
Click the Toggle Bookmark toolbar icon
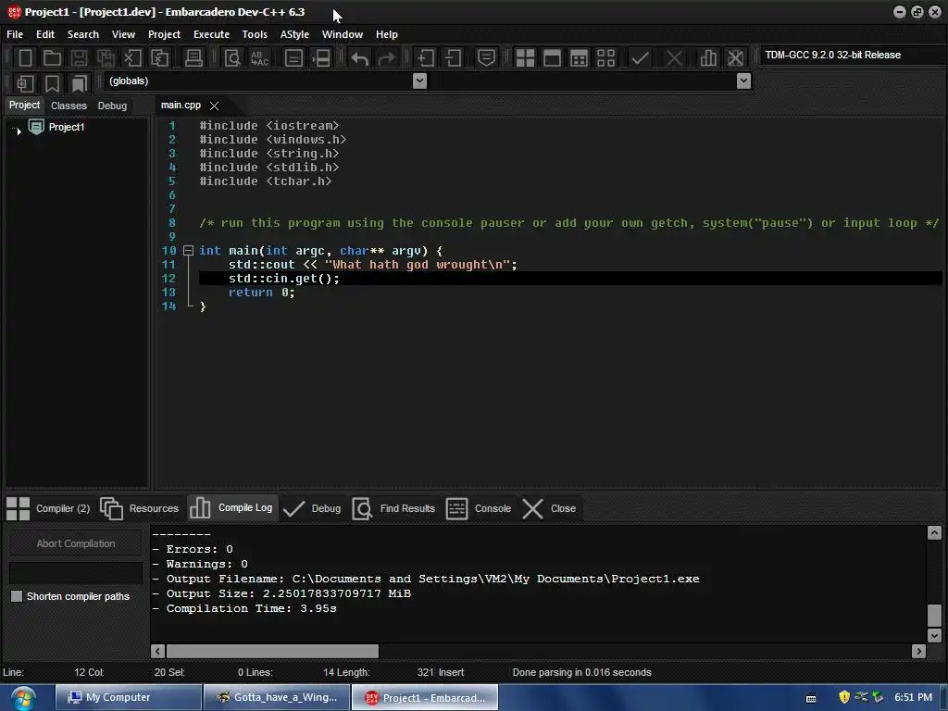pyautogui.click(x=52, y=82)
